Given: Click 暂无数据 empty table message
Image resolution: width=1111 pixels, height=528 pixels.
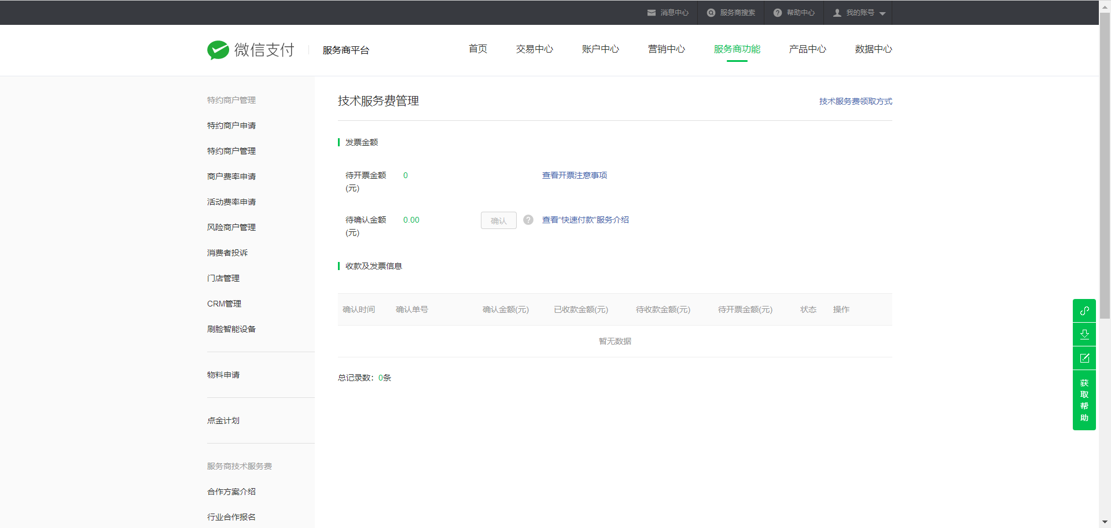Looking at the screenshot, I should 615,341.
